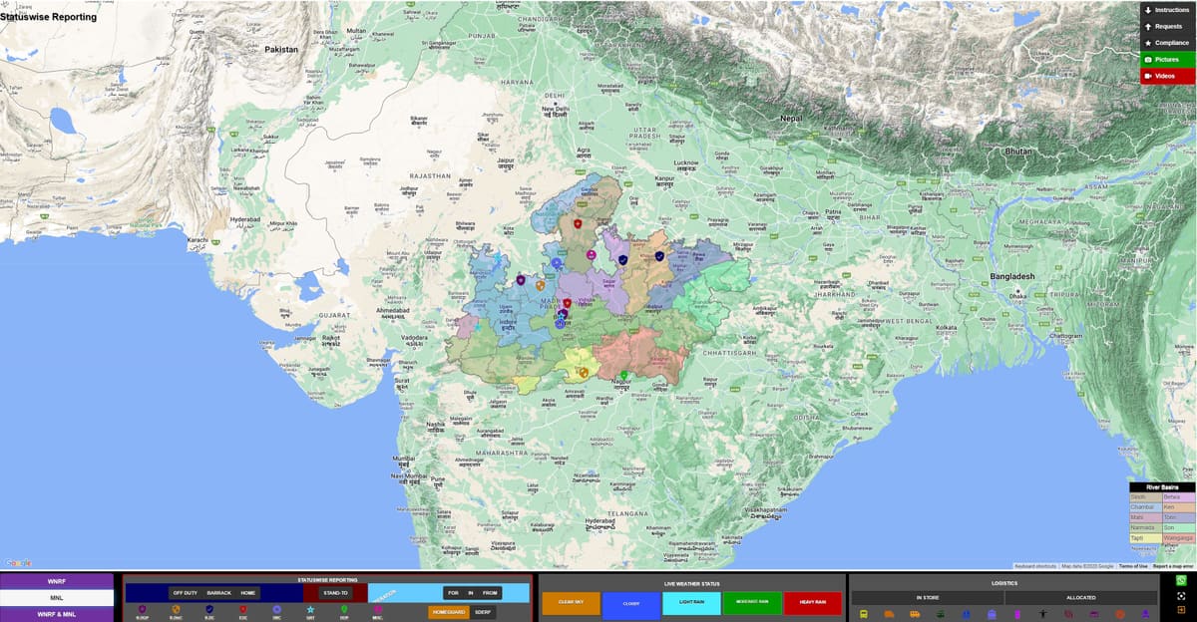Open the green WhatsApp icon
The width and height of the screenshot is (1197, 622).
1181,580
